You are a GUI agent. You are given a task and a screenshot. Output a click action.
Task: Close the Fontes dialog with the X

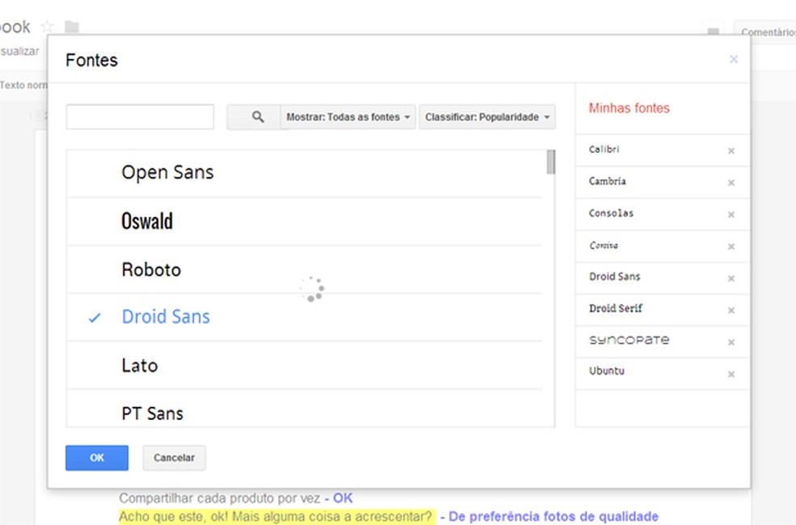pos(733,59)
